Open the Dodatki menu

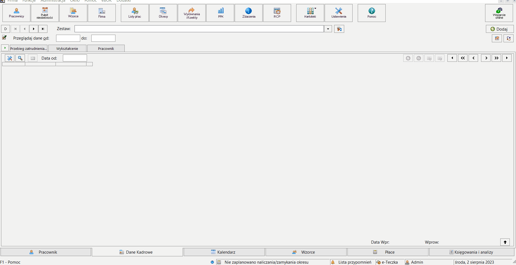(x=124, y=1)
